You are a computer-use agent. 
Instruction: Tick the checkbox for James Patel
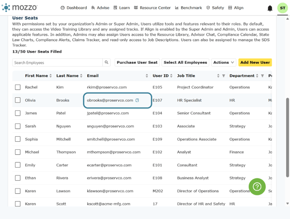click(x=18, y=113)
